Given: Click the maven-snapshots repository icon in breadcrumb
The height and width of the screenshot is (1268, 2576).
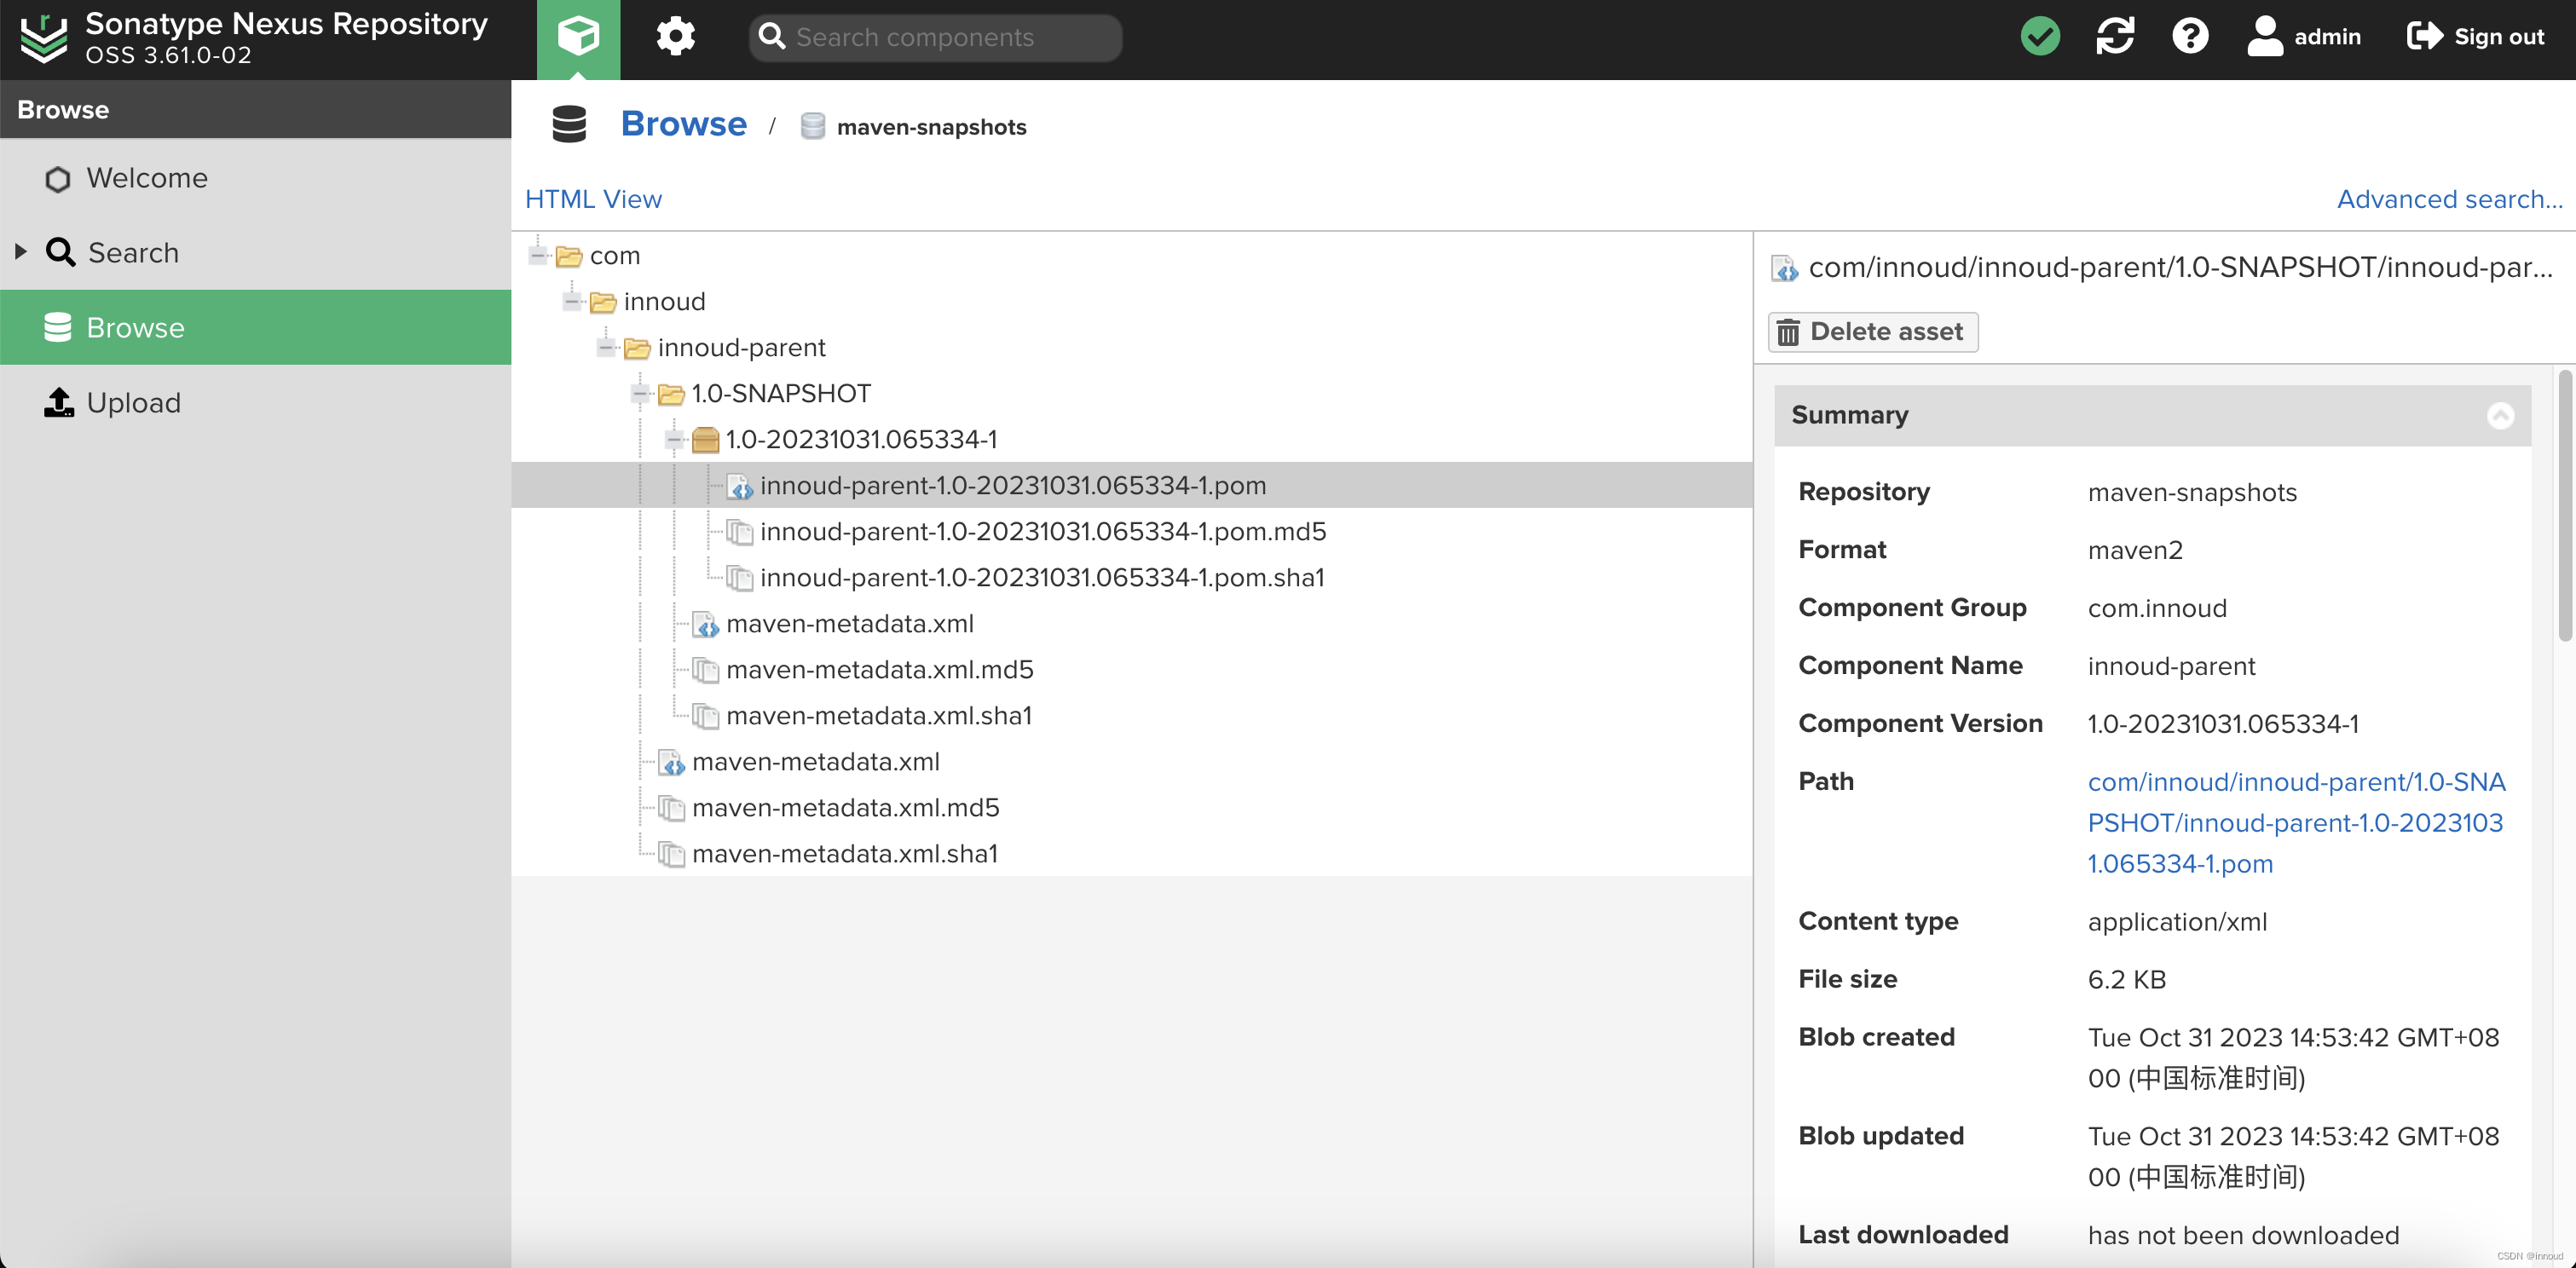Looking at the screenshot, I should (812, 126).
